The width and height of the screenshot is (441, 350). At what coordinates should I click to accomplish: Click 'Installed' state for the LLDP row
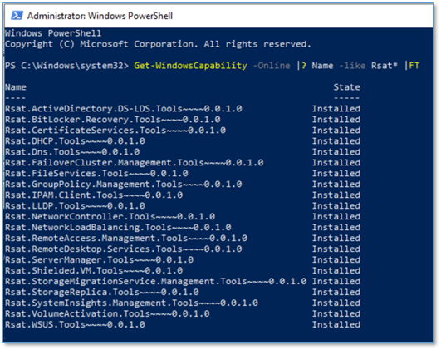click(x=336, y=205)
